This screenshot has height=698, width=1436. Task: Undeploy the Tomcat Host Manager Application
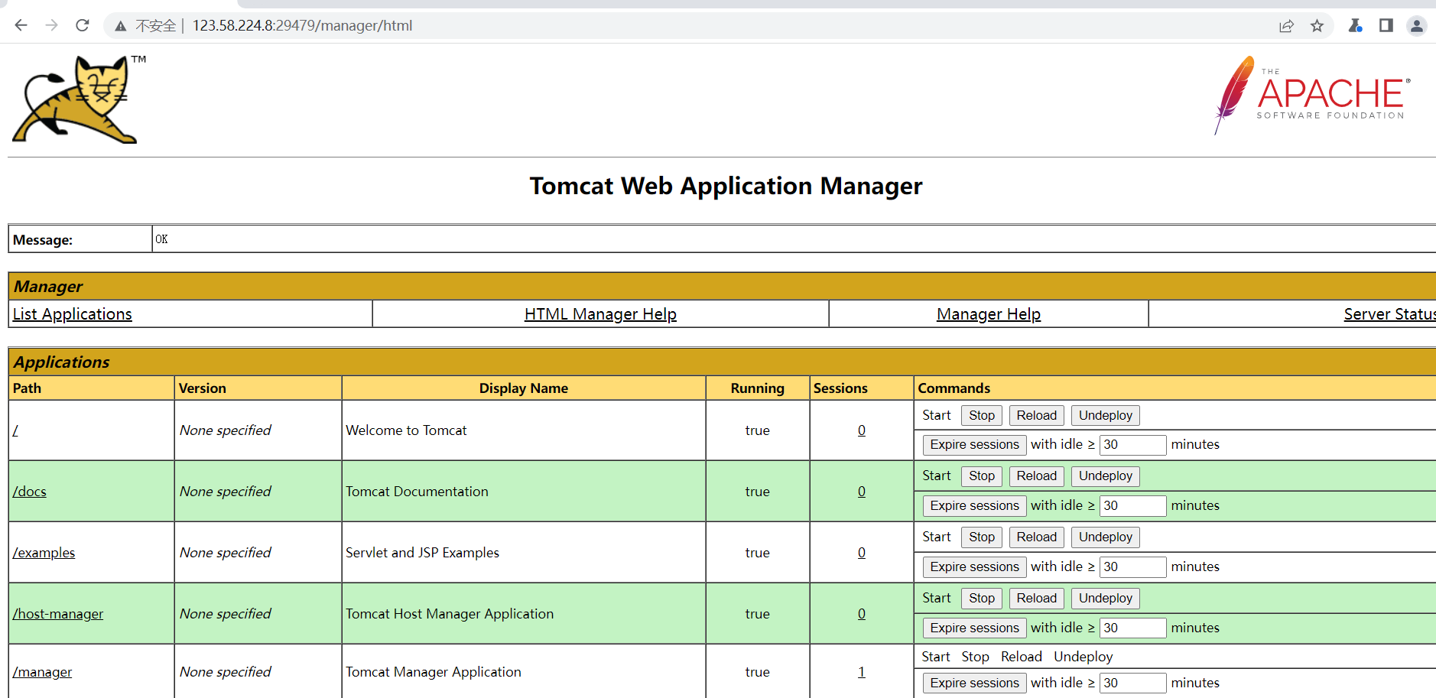click(x=1105, y=598)
